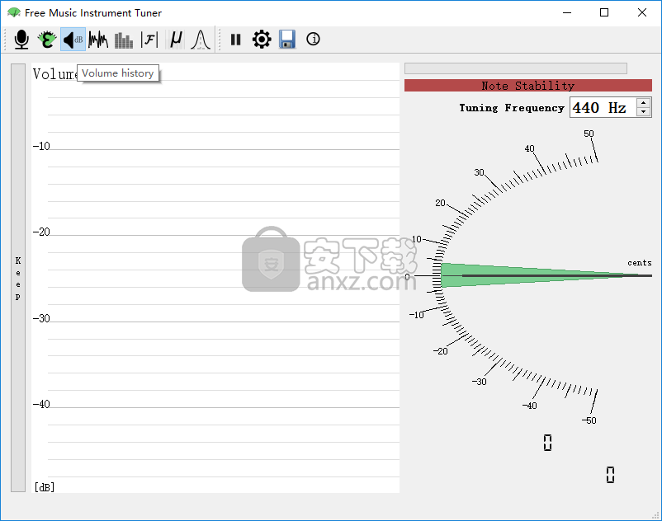Screen dimensions: 662x521
Task: Click the -10 label on volume axis
Action: click(41, 146)
